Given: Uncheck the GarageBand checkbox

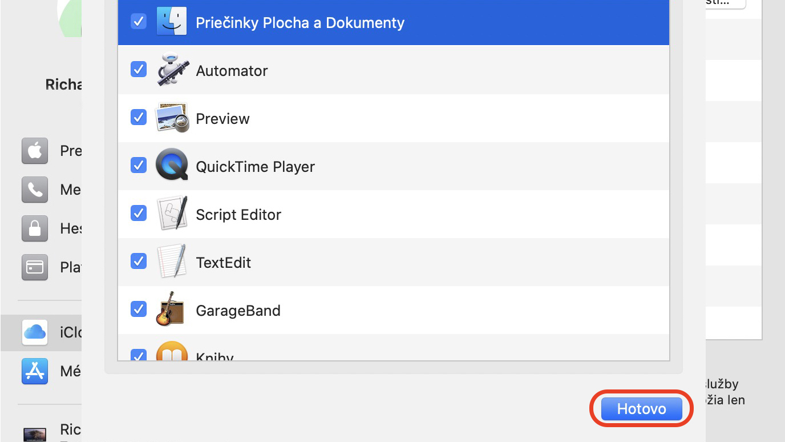Looking at the screenshot, I should point(139,309).
